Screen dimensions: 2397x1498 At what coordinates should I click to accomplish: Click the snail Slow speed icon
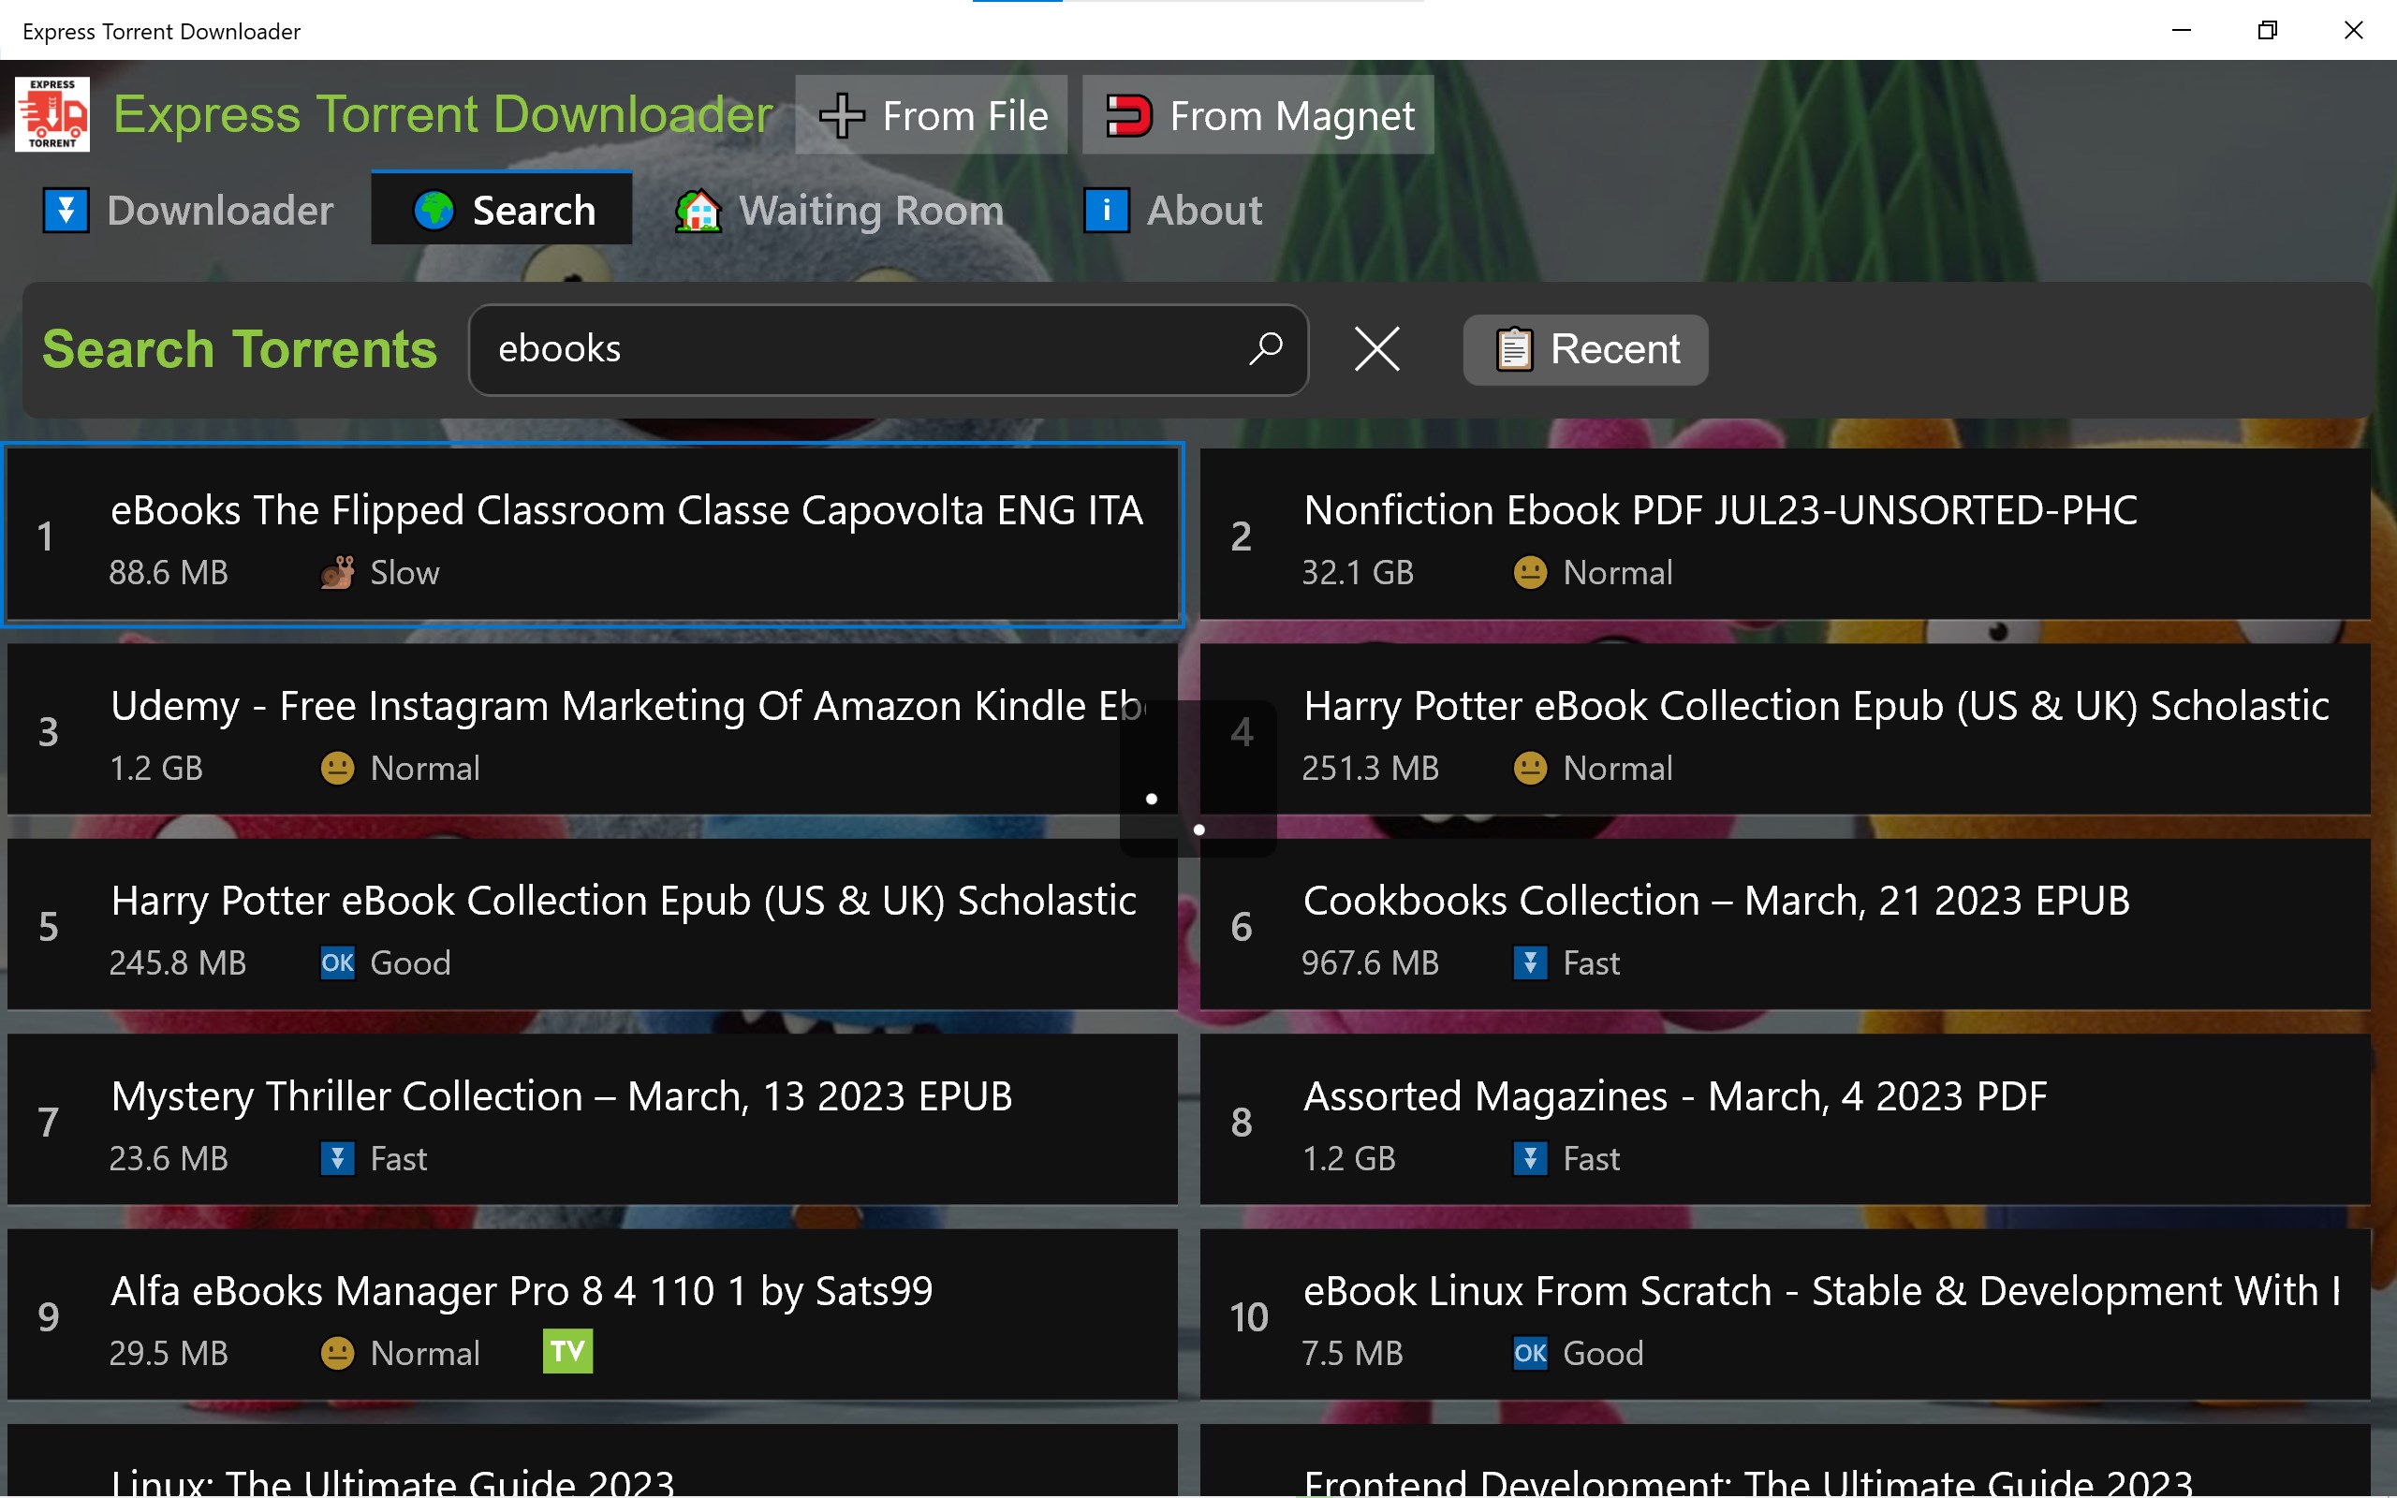click(337, 573)
